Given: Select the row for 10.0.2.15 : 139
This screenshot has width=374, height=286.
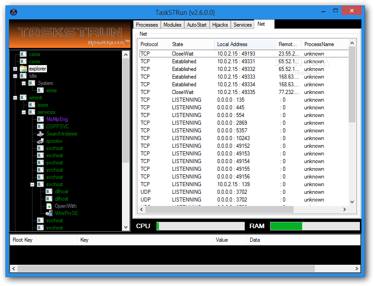Looking at the screenshot, I should tap(244, 184).
